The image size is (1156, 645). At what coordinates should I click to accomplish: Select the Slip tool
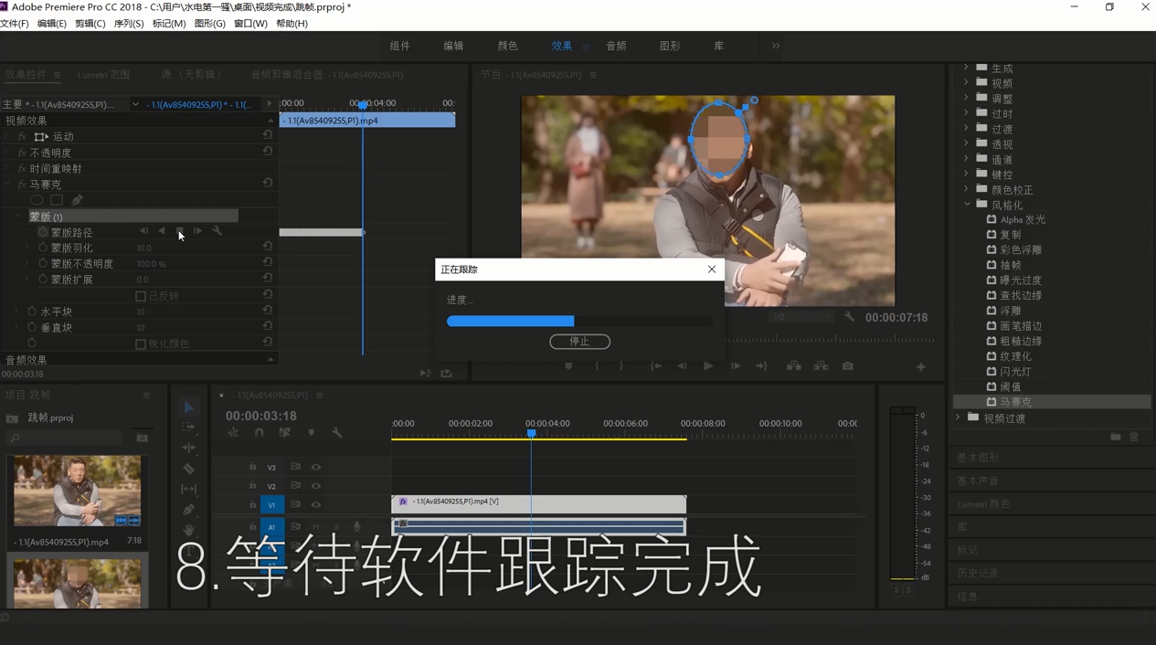pyautogui.click(x=189, y=489)
